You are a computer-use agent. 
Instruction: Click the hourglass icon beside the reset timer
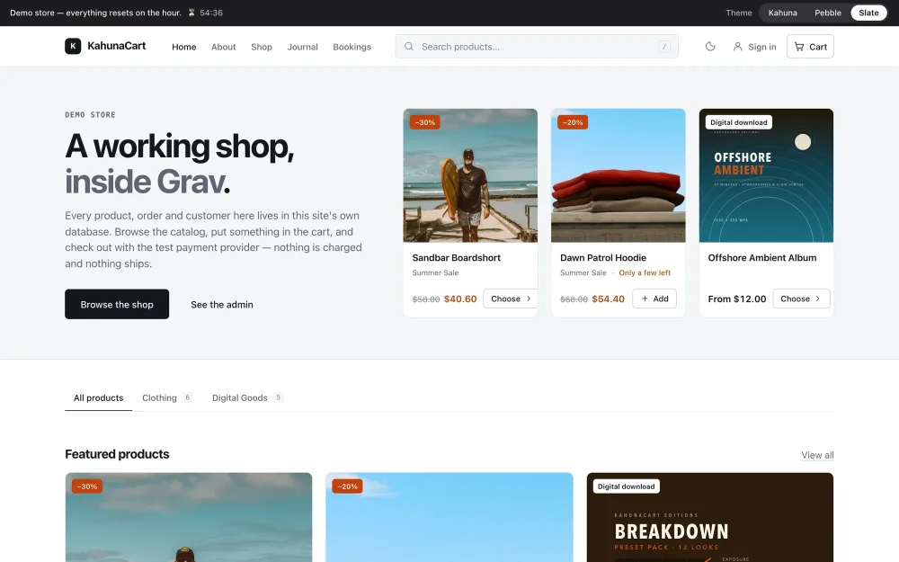click(191, 13)
